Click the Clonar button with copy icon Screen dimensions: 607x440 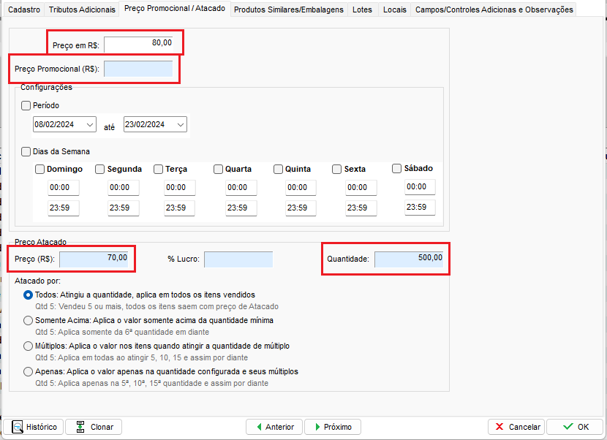pos(94,427)
